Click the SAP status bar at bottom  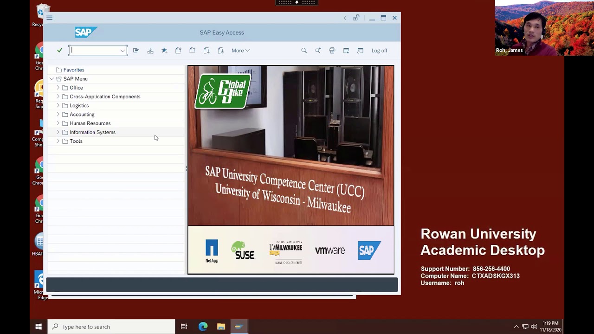[x=222, y=285]
